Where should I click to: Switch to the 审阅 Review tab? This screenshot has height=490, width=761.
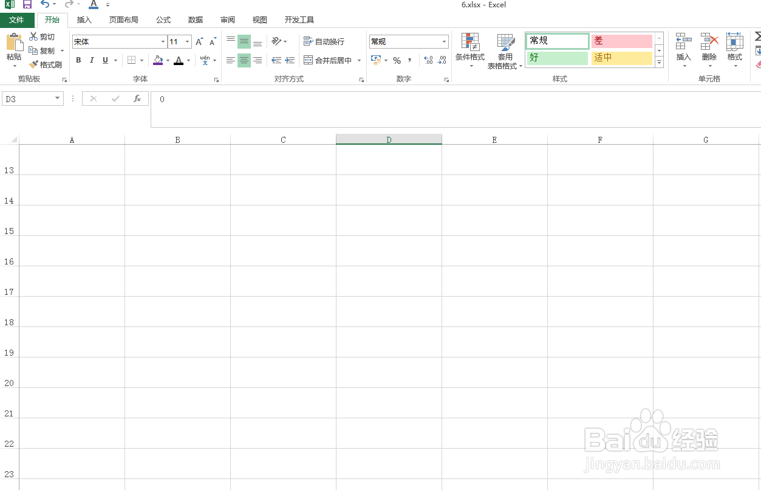point(228,20)
